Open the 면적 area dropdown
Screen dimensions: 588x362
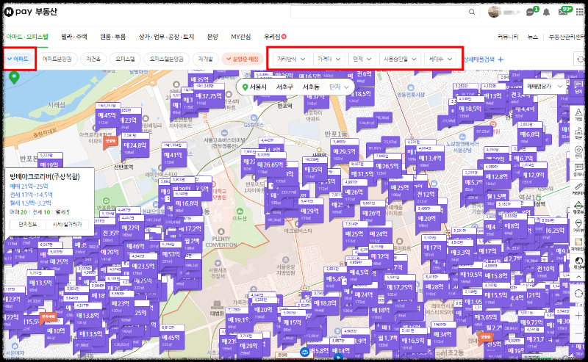point(362,59)
